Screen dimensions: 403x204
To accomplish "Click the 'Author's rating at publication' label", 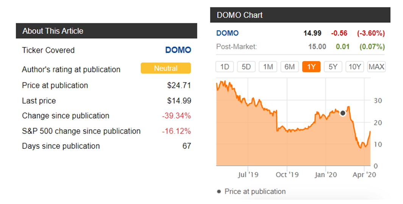I will coord(71,70).
